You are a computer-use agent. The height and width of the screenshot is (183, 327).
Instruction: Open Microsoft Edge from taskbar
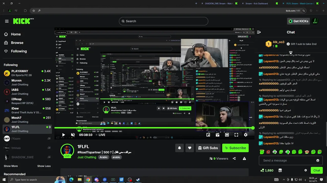[x=71, y=180]
